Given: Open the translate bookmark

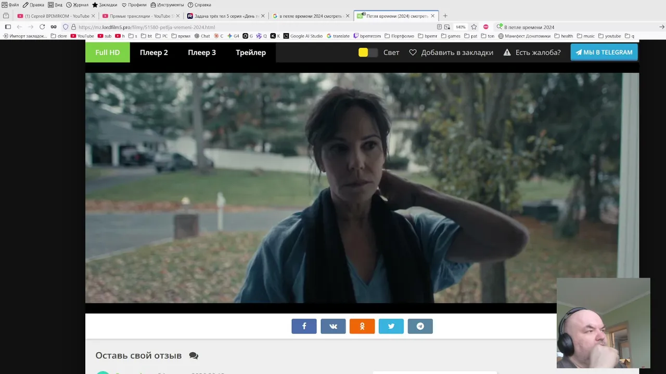Looking at the screenshot, I should tap(338, 36).
